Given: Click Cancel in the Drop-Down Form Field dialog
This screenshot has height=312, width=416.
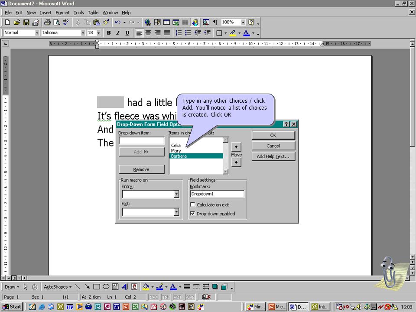Looking at the screenshot, I should pos(273,146).
